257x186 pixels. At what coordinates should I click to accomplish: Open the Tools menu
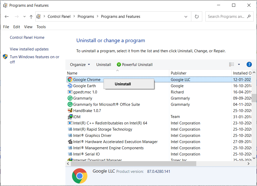[x=41, y=27]
